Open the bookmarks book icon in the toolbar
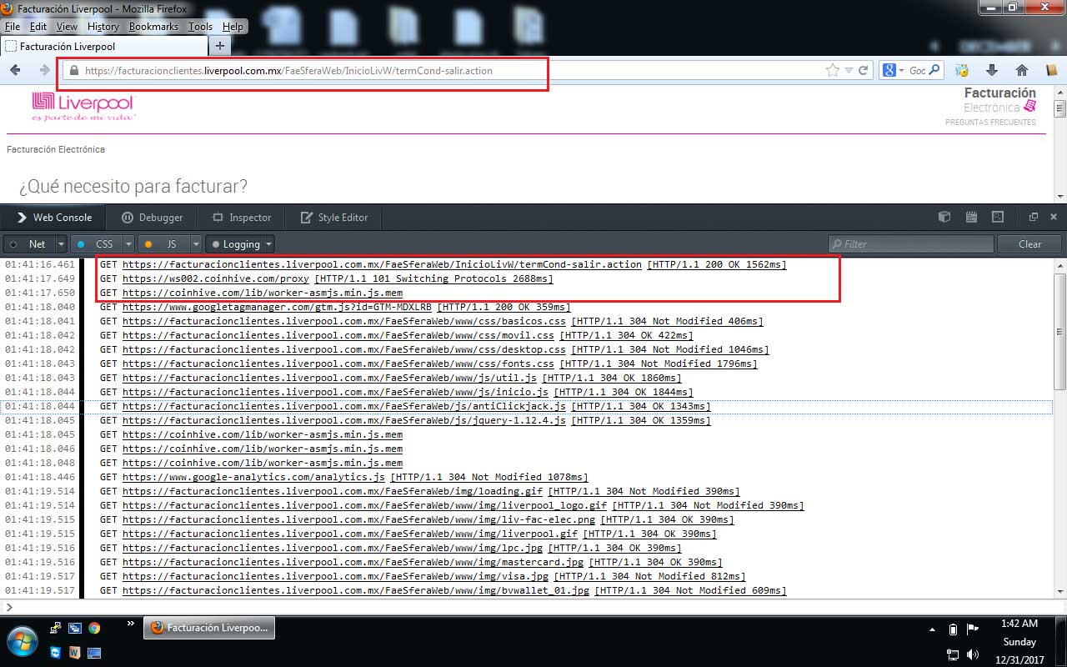 click(1051, 71)
